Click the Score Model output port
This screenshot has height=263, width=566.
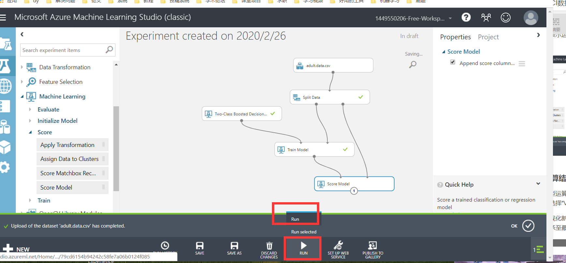coord(354,191)
